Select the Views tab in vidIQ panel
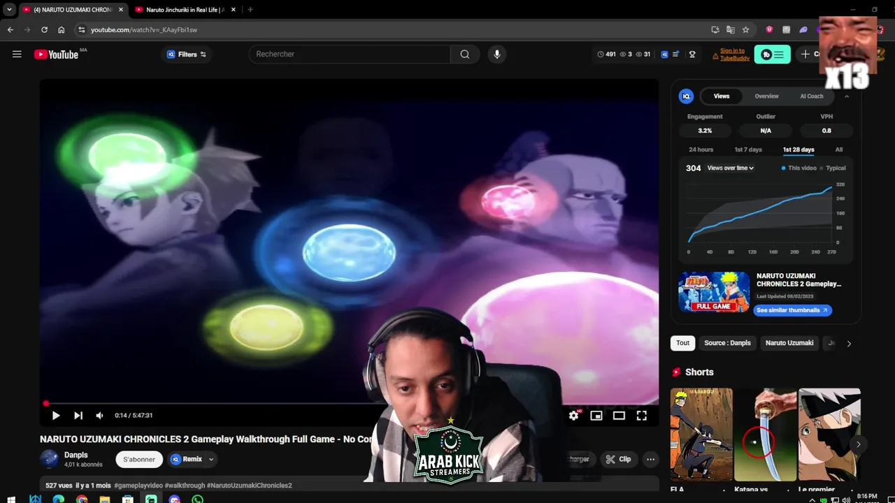Viewport: 895px width, 503px height. [722, 96]
